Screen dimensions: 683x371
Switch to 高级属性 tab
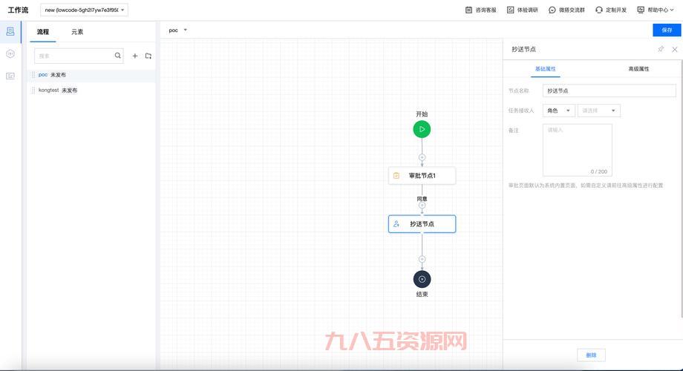(x=638, y=69)
